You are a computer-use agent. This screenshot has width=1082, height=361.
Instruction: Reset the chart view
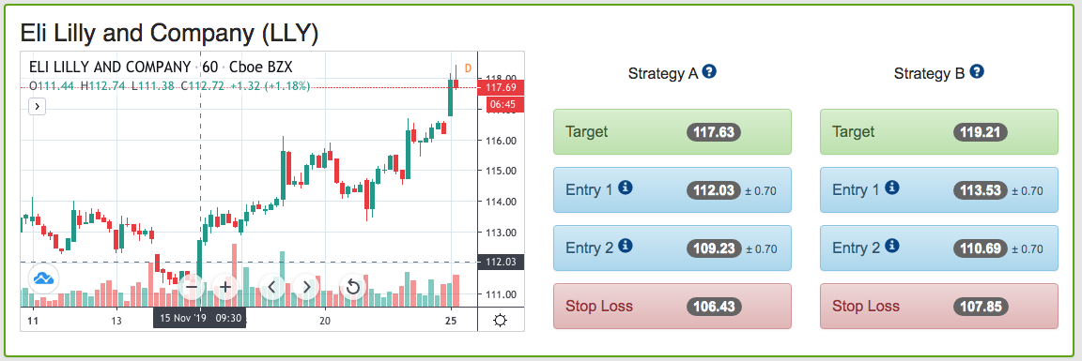click(353, 287)
